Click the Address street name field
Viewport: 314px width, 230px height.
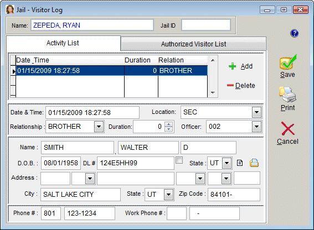[136, 178]
